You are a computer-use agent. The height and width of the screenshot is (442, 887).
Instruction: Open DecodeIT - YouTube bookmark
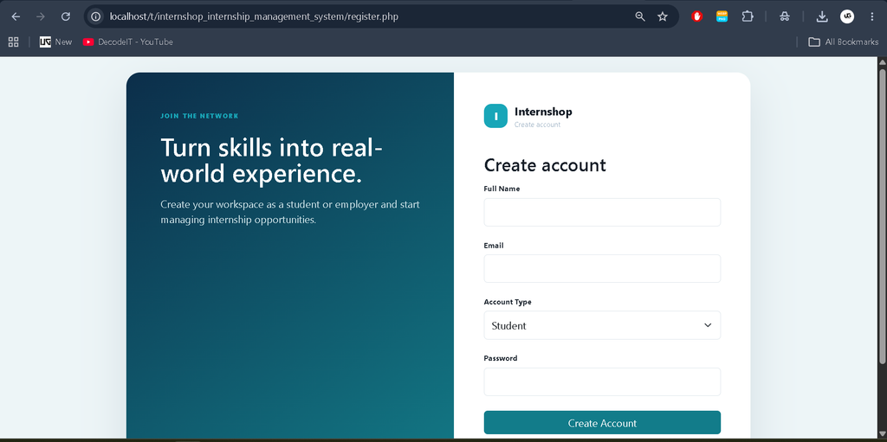[128, 42]
